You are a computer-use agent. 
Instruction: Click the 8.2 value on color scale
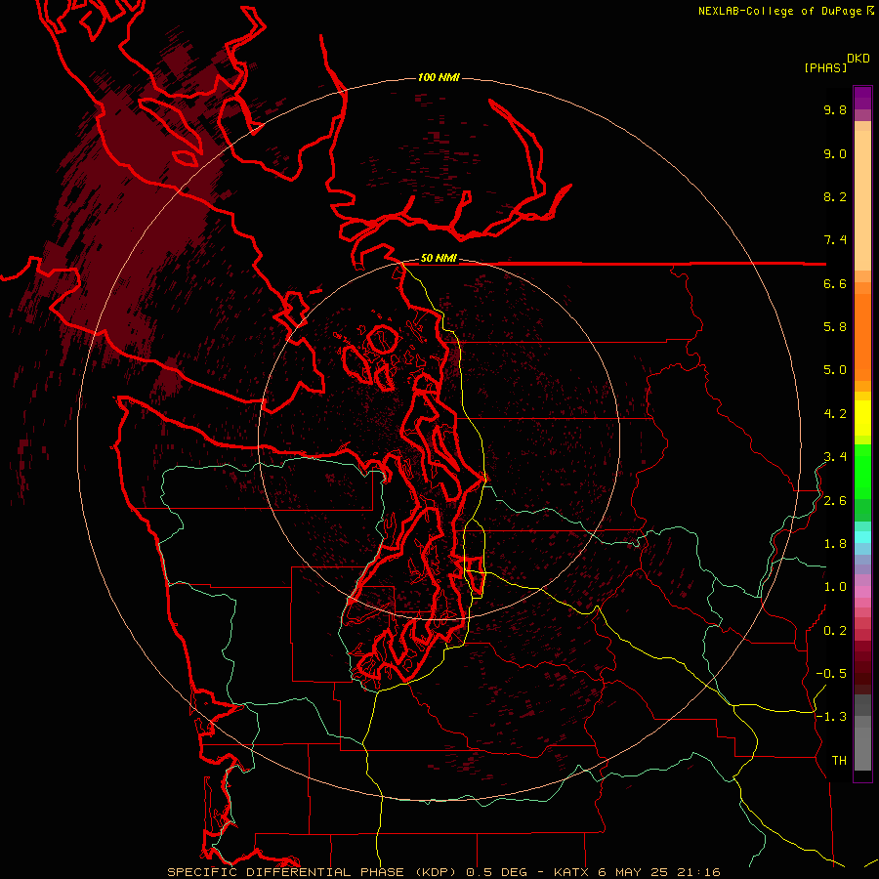(835, 196)
